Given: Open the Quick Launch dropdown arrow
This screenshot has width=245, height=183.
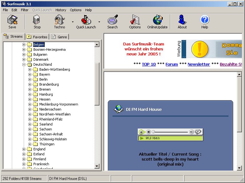Looking at the screenshot, I should click(x=99, y=22).
